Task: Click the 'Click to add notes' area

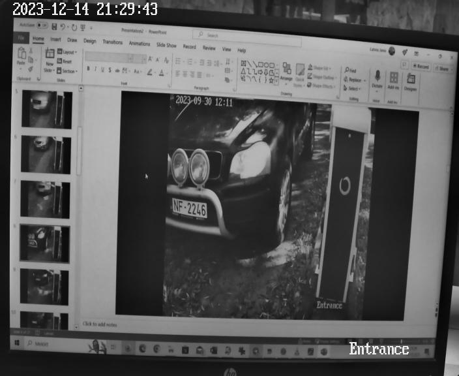Action: 100,324
